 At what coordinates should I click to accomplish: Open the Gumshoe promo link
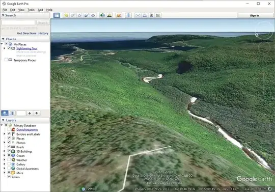coord(27,129)
